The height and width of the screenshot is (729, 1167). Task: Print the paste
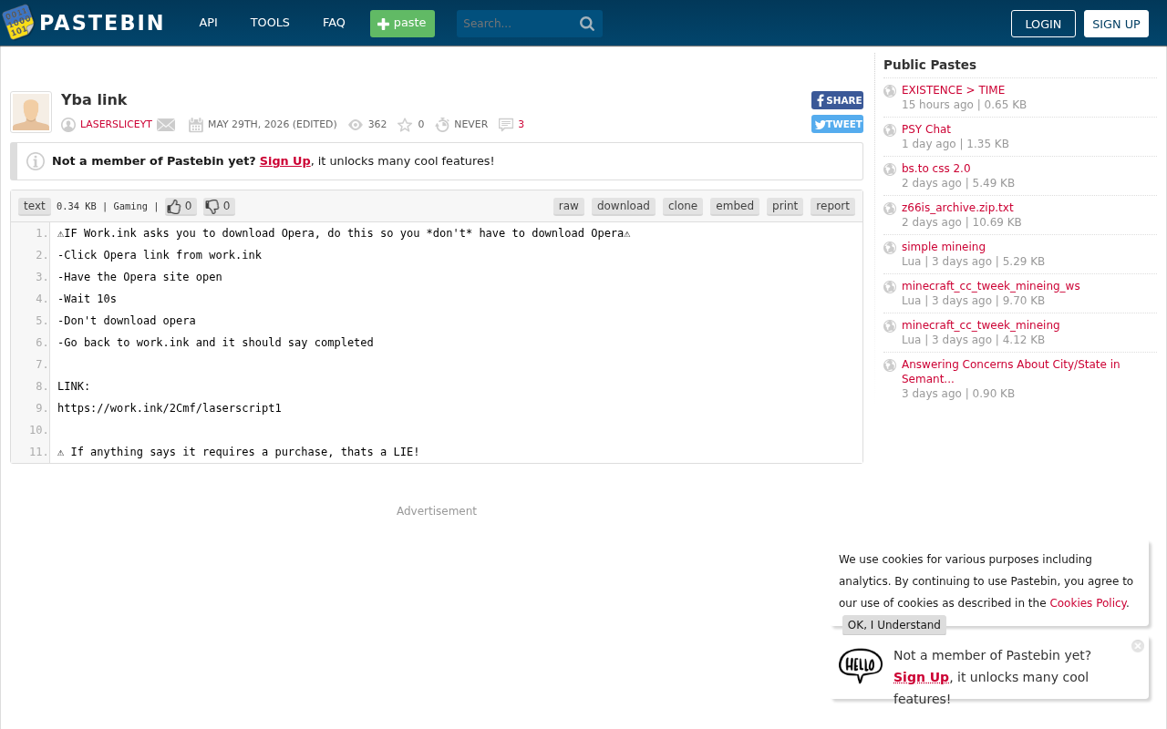pos(785,207)
